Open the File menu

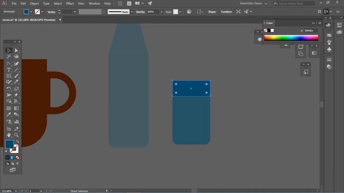pos(14,4)
